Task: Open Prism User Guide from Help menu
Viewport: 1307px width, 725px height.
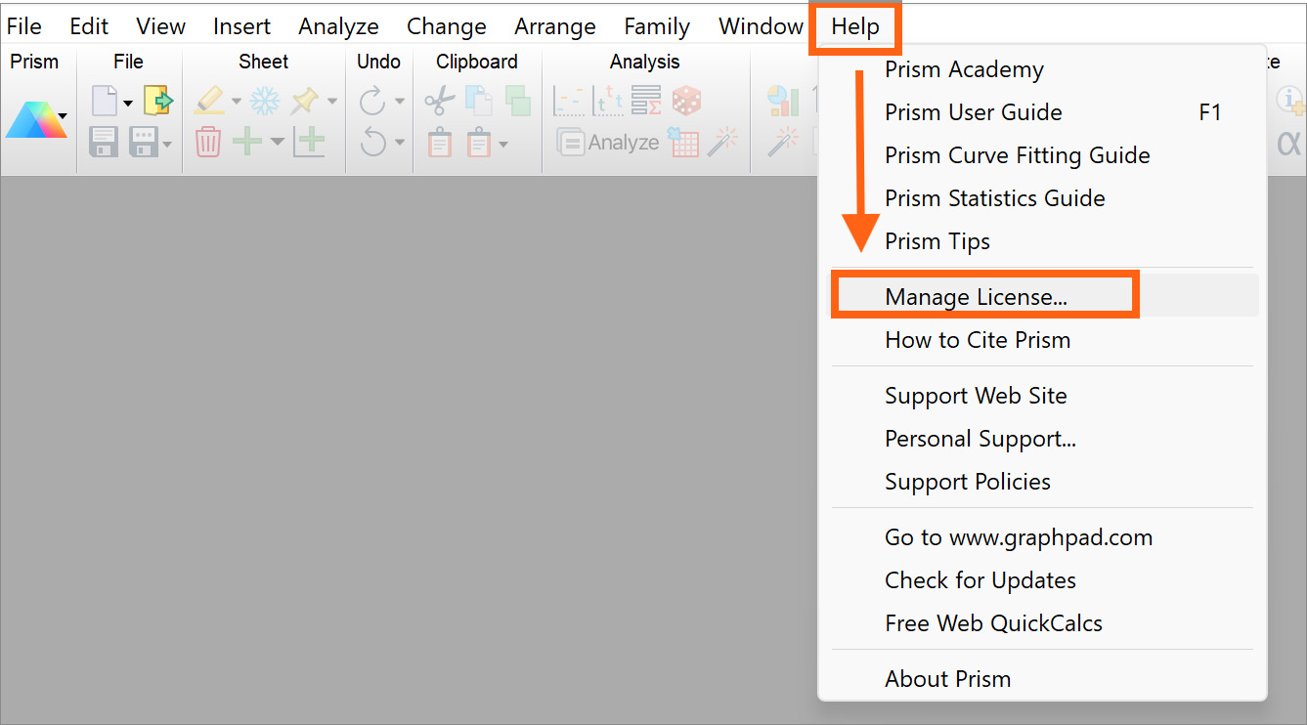Action: tap(973, 112)
